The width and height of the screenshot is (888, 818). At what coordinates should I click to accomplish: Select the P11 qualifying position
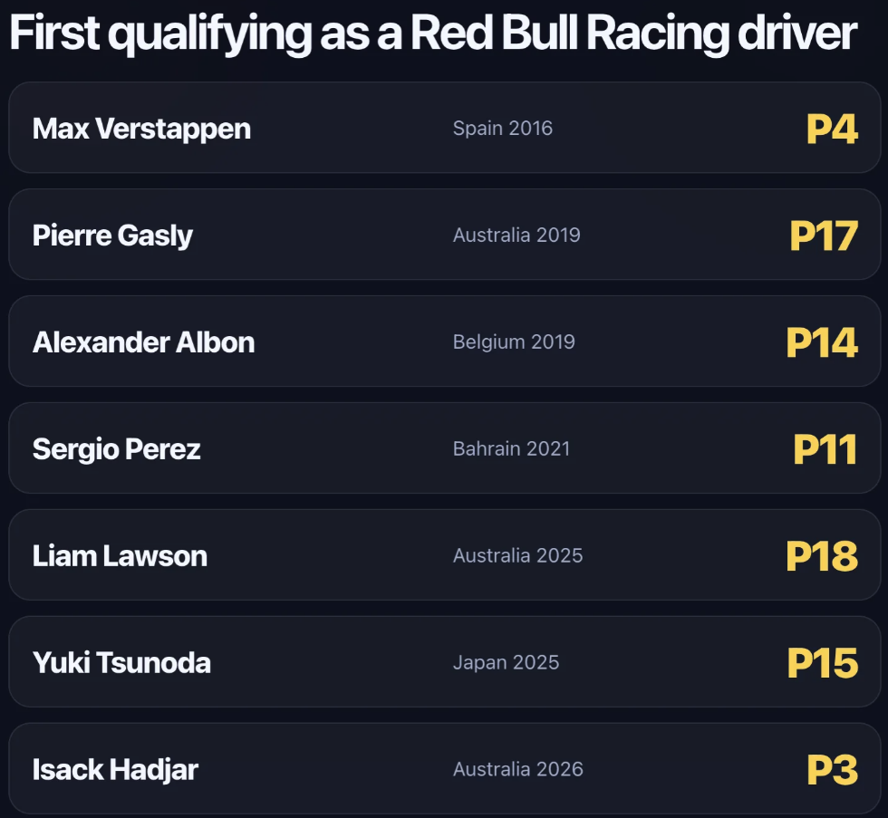tap(825, 449)
